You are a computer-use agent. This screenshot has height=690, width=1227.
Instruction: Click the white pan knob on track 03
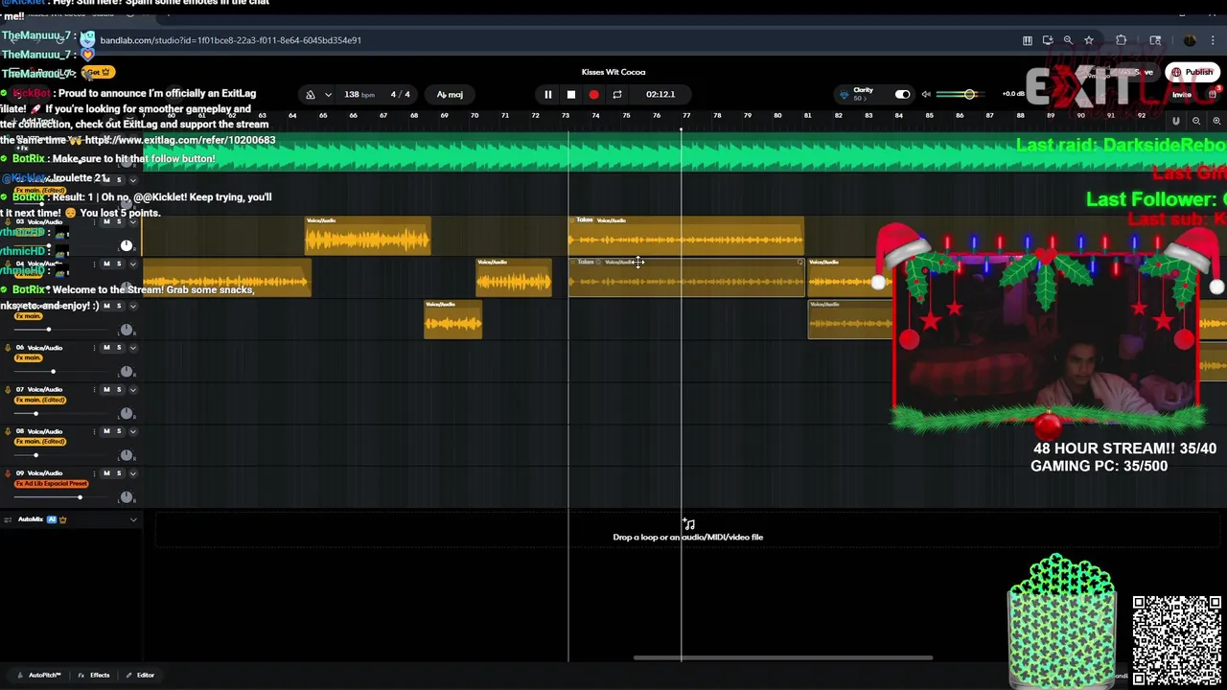tap(126, 245)
